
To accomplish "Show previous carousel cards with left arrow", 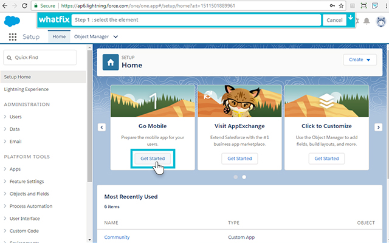I will (102, 128).
